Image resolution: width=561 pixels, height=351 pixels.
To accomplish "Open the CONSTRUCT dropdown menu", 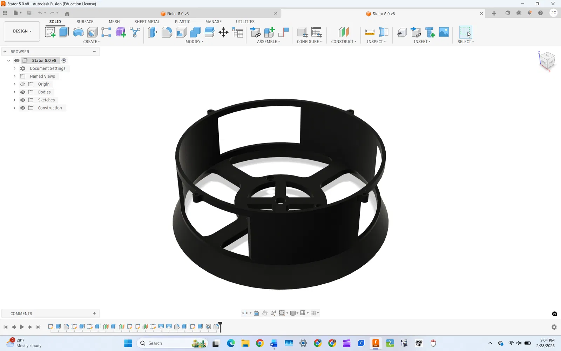I will click(344, 41).
